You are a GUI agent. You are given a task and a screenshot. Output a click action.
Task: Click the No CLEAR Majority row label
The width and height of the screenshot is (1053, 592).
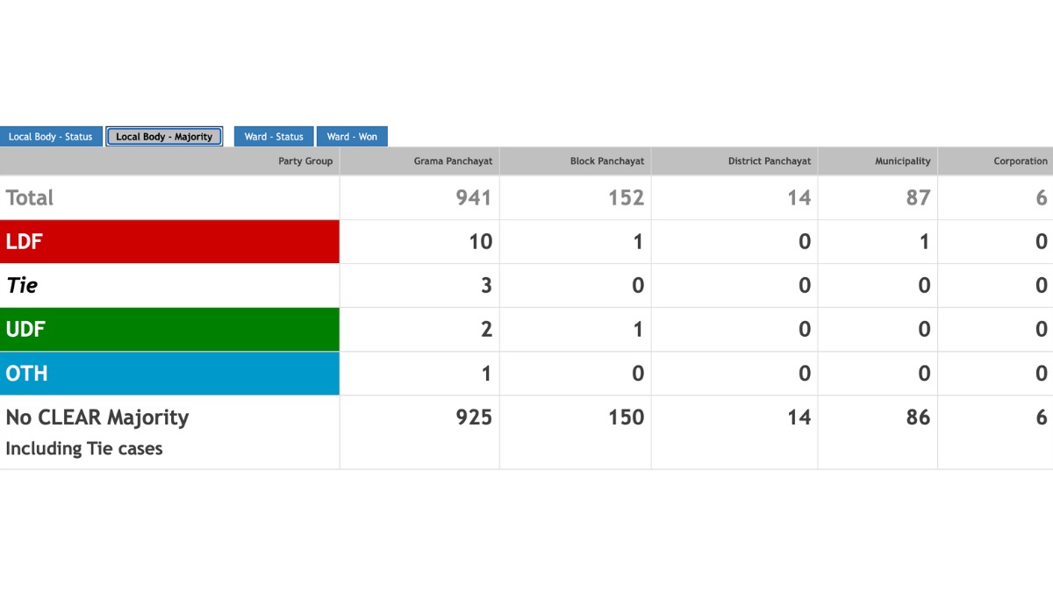(97, 417)
